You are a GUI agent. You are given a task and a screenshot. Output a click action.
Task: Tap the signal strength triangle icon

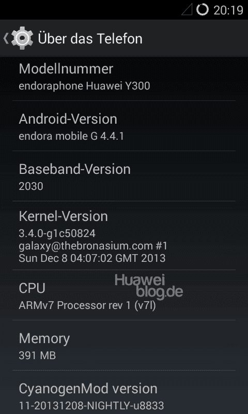tap(187, 10)
